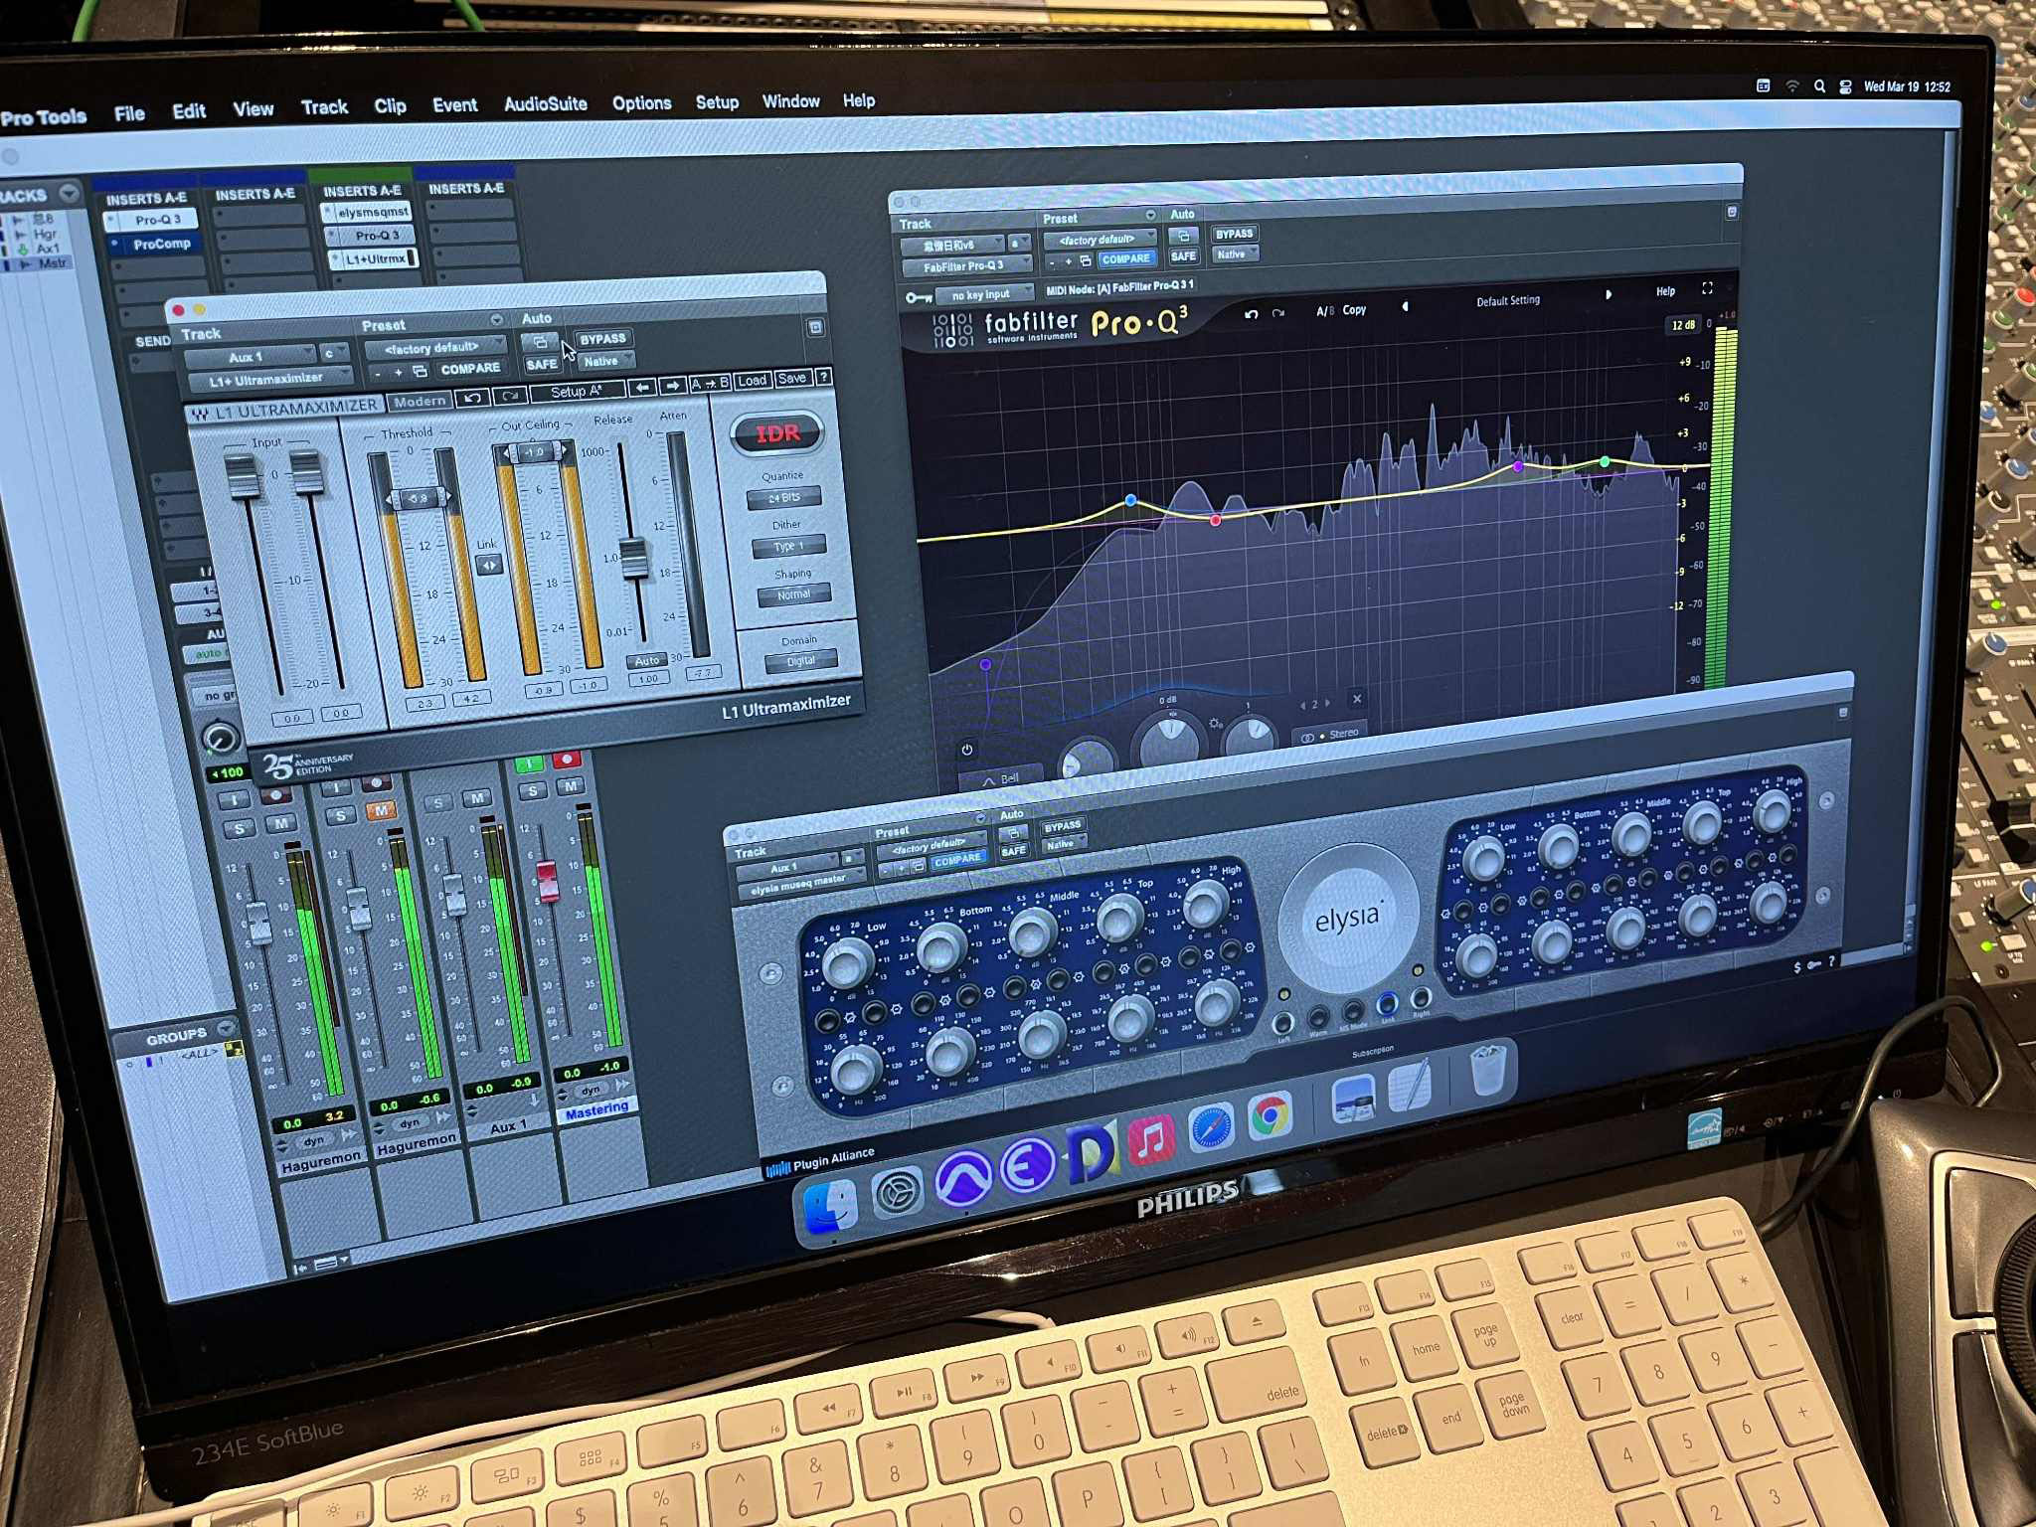Click undo arrow in FabFilter Pro-Q 3
Screen dimensions: 2036x1527
(x=1252, y=314)
